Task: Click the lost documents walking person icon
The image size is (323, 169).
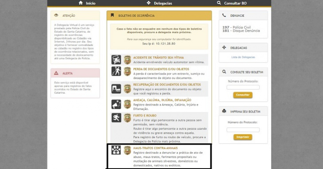Action: (x=116, y=71)
